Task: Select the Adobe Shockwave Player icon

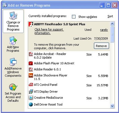Action: coord(31,76)
